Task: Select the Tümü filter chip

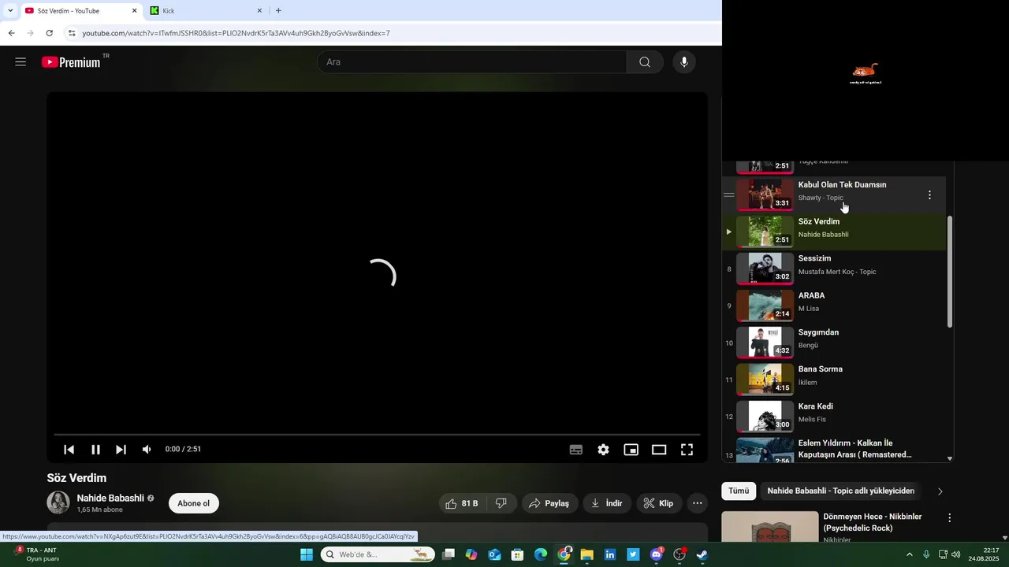Action: [739, 491]
